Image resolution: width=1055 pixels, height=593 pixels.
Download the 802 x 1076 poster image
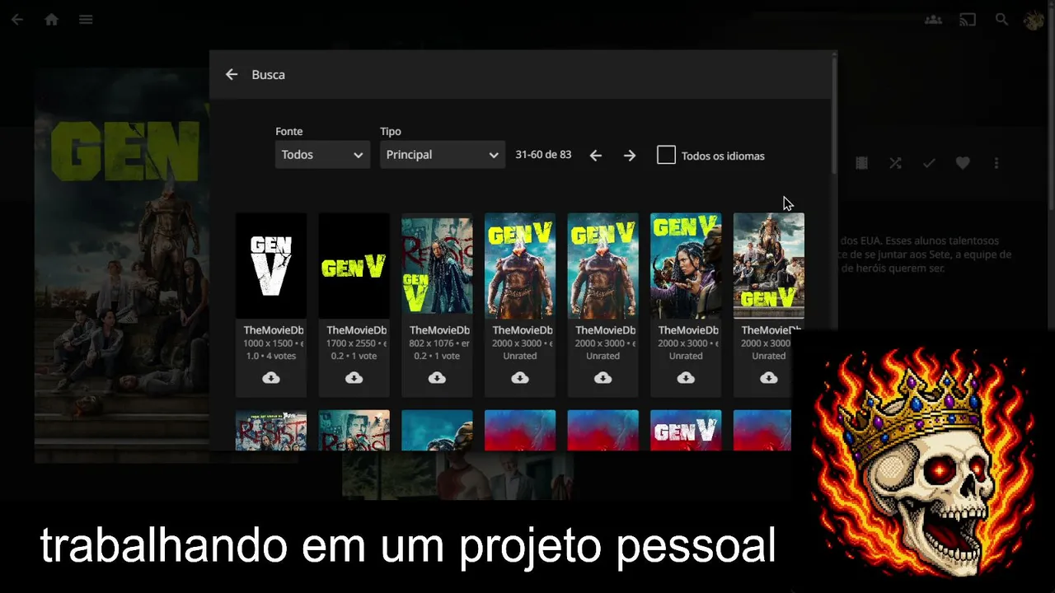[437, 378]
